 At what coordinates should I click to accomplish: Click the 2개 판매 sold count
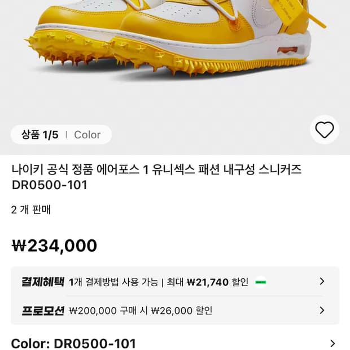[x=31, y=210]
